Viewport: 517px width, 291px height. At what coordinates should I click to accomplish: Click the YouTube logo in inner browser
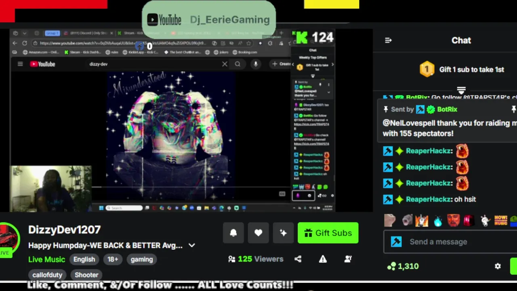click(x=42, y=64)
